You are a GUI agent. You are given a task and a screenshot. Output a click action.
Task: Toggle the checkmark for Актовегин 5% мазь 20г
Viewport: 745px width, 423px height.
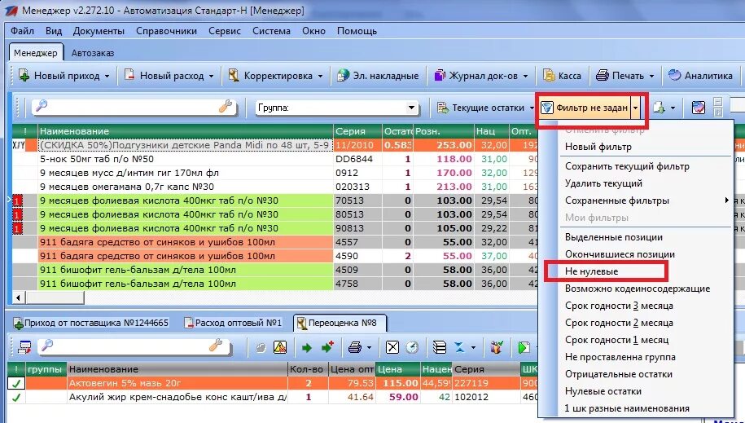[16, 383]
